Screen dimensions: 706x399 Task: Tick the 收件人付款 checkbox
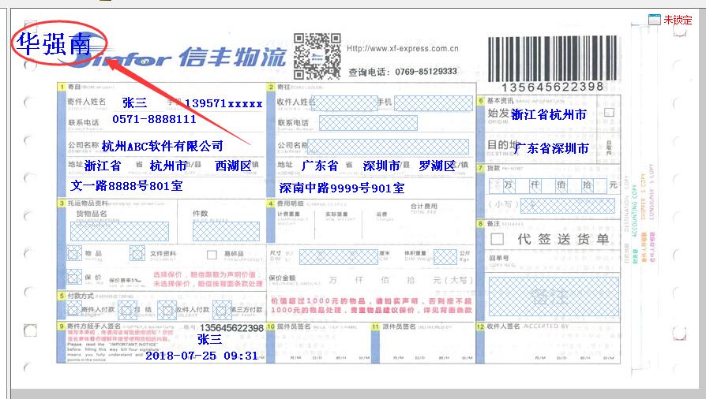pos(167,310)
